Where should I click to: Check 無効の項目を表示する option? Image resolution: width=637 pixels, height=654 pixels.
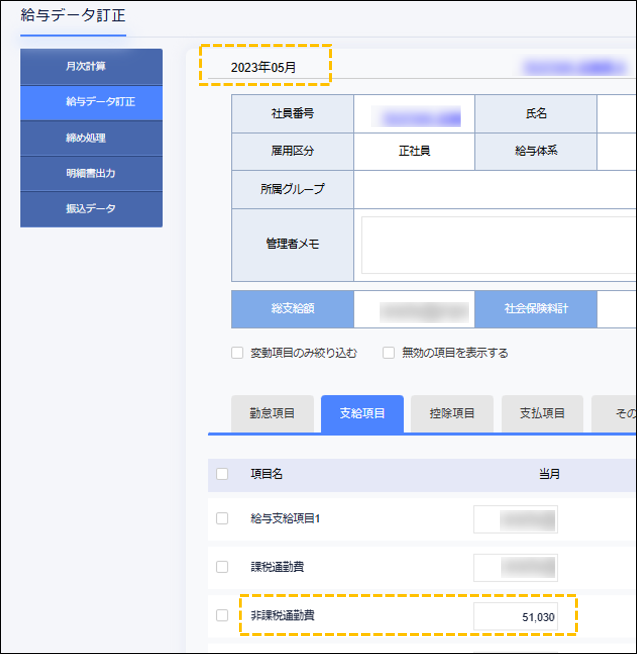(x=388, y=353)
